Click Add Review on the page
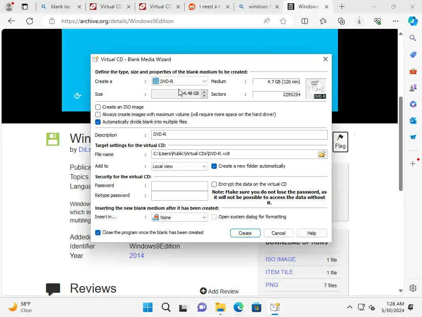Viewport: 422px width, 317px height. [219, 291]
